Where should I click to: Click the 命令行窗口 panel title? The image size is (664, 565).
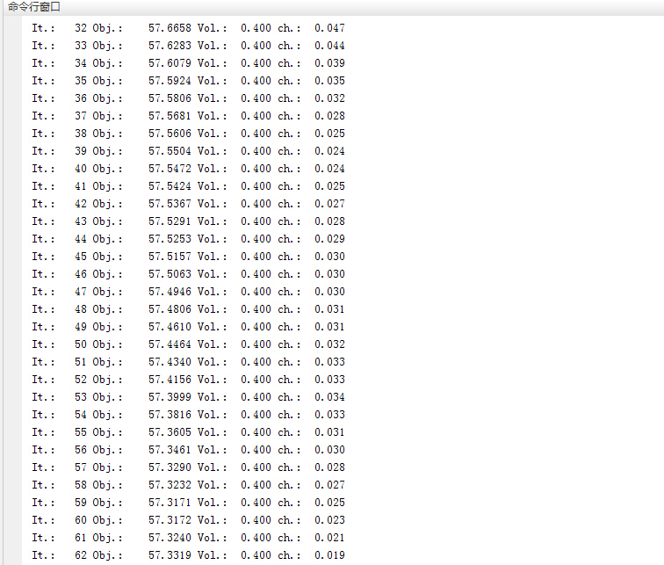pyautogui.click(x=34, y=7)
